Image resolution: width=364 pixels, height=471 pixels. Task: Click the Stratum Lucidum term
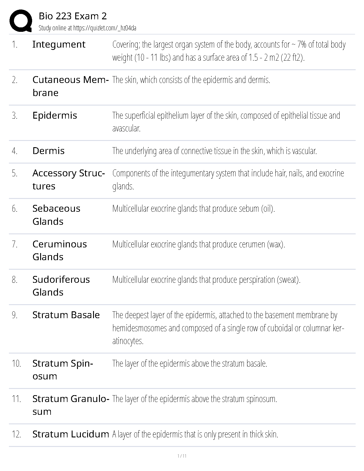click(71, 434)
